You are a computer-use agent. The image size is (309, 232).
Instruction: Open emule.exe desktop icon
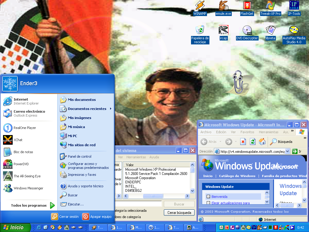223,8
